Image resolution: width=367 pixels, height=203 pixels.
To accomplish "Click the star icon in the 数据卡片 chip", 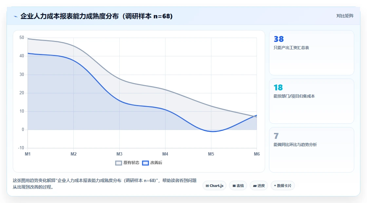I will coord(275,186).
